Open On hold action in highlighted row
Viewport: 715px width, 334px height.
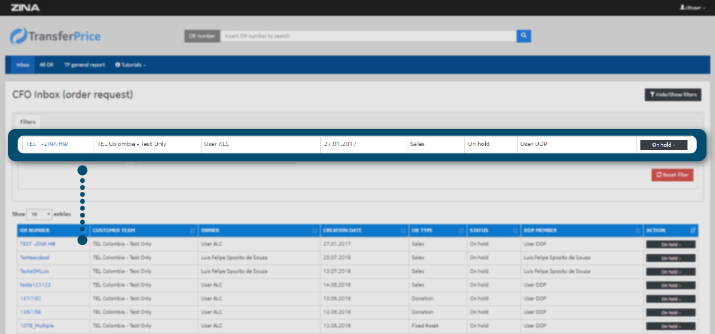click(663, 145)
